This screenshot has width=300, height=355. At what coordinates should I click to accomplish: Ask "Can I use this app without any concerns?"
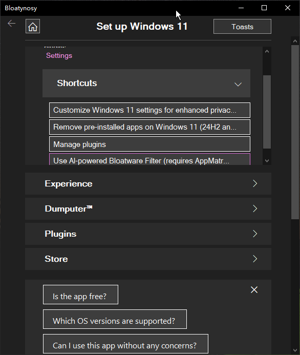(x=125, y=344)
